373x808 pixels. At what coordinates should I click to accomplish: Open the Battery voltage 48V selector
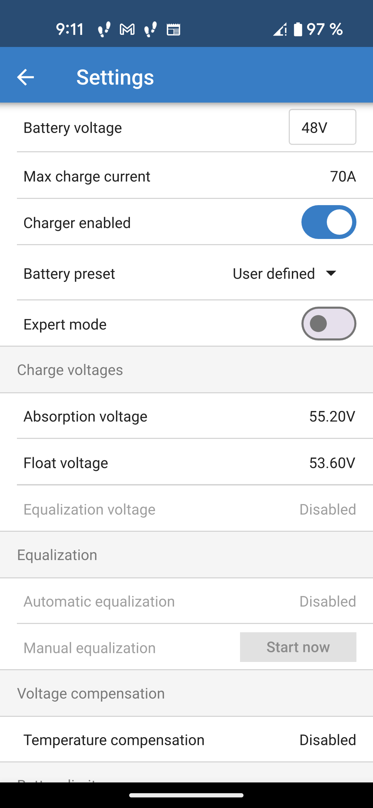click(x=322, y=127)
